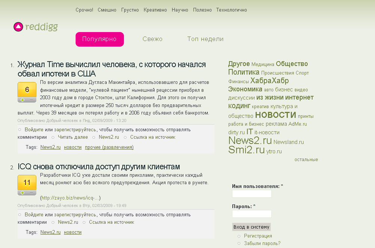
Task: Open the Топ недели tab
Action: click(x=205, y=39)
